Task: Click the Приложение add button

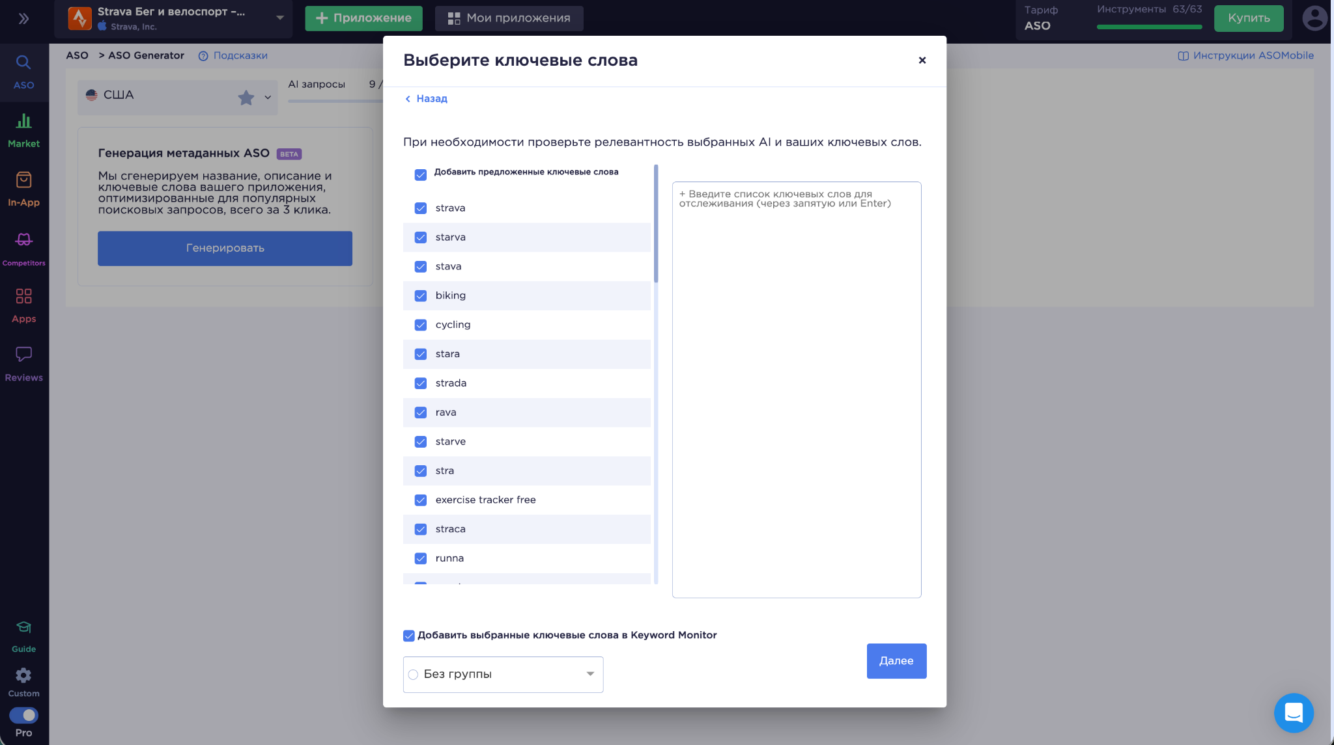Action: pyautogui.click(x=363, y=18)
